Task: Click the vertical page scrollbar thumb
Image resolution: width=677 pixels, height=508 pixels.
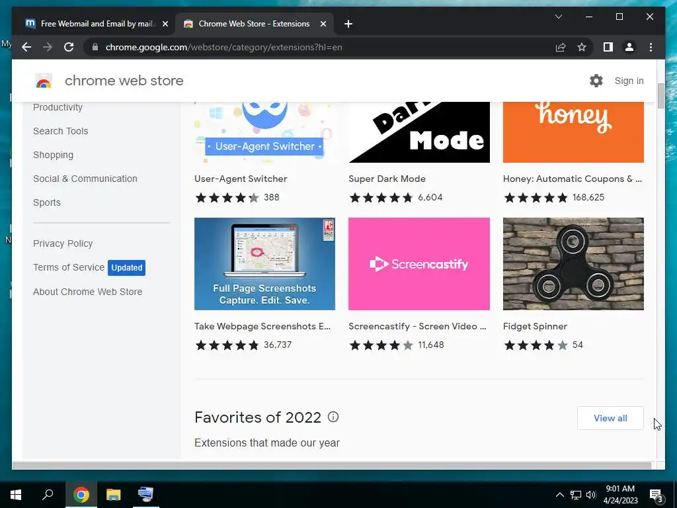Action: pyautogui.click(x=660, y=96)
